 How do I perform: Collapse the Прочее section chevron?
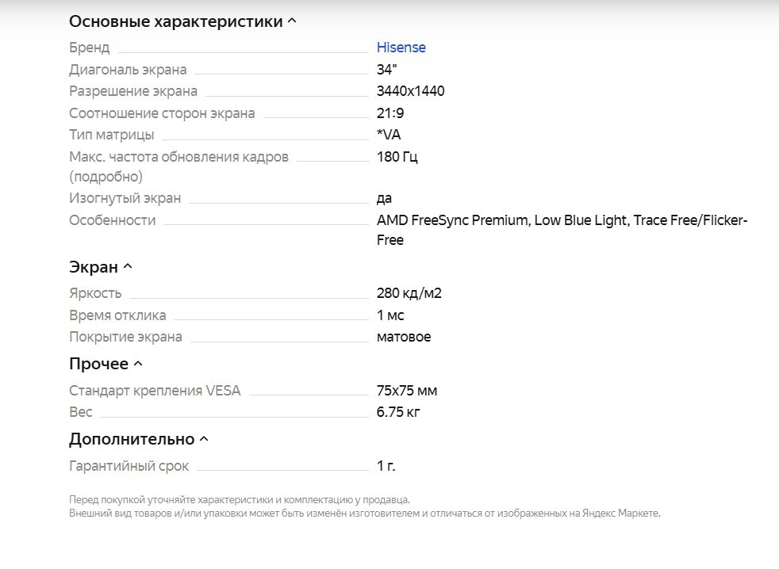click(138, 364)
